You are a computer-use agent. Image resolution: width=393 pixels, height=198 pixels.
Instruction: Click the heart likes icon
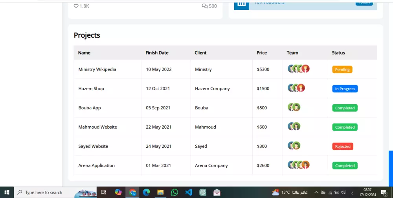(x=76, y=6)
